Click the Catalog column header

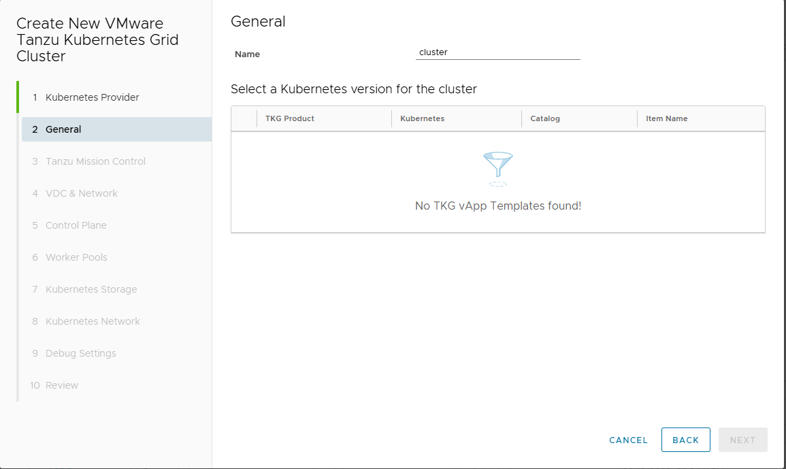point(580,119)
